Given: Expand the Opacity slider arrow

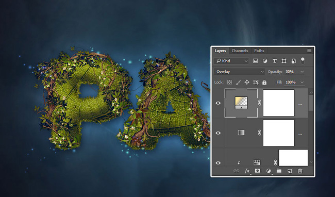Looking at the screenshot, I should click(302, 72).
